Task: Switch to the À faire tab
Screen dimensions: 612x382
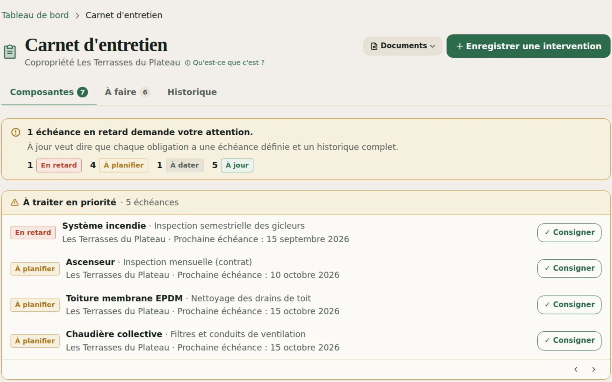Action: [x=127, y=92]
